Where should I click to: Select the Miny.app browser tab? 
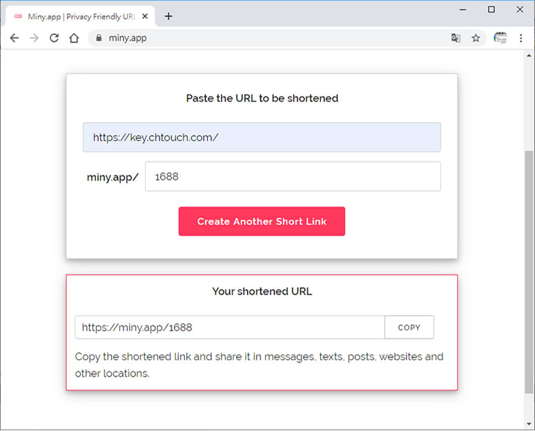coord(76,16)
